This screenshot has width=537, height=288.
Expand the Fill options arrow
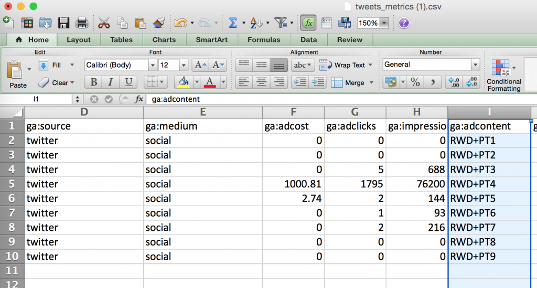[x=72, y=65]
